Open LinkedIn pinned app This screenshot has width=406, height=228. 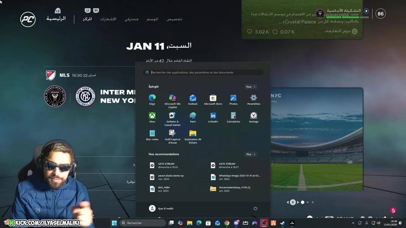213,117
